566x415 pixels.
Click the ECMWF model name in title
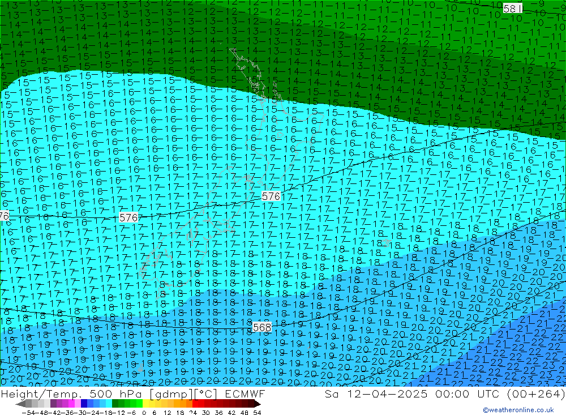(245, 393)
